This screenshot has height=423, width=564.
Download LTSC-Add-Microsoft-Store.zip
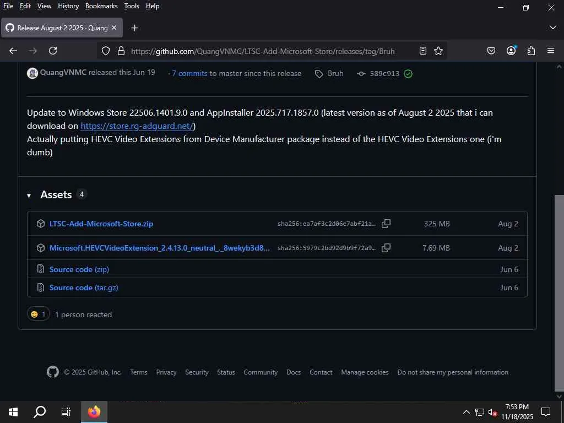[x=101, y=224]
